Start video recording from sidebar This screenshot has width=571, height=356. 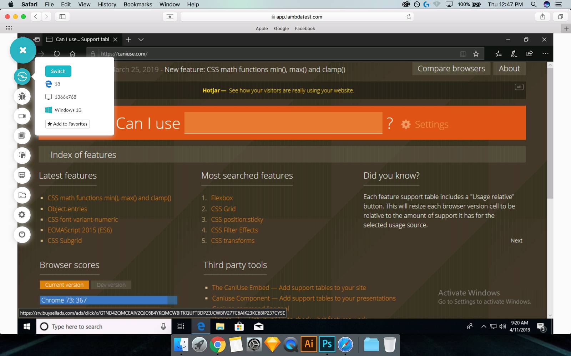(22, 116)
